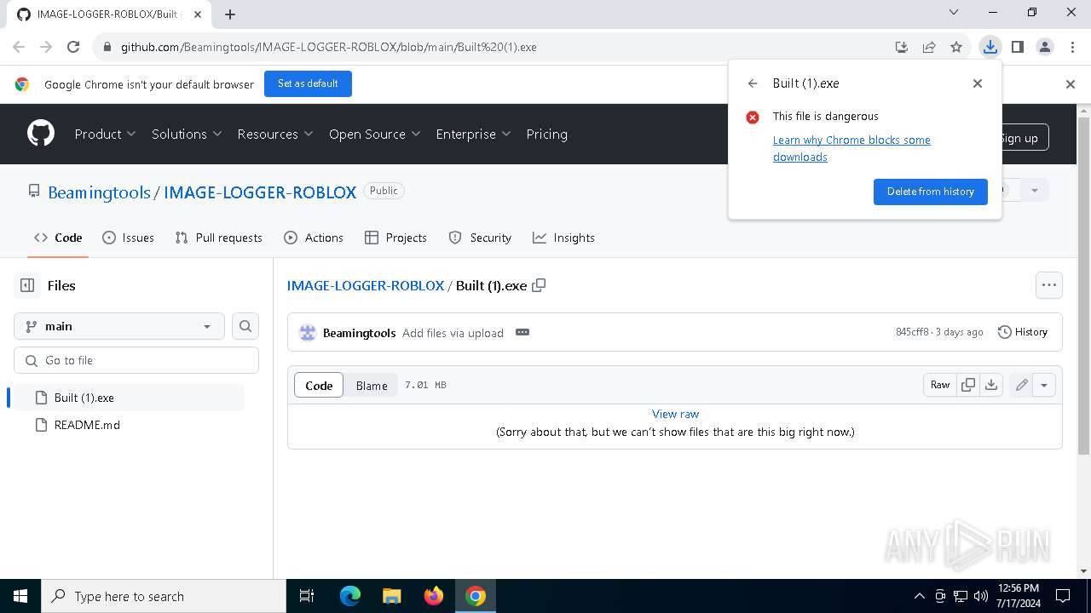Click Beamingtools commit author name

(359, 333)
